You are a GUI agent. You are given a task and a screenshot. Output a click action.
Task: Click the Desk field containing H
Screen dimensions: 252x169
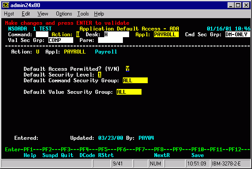pos(117,35)
